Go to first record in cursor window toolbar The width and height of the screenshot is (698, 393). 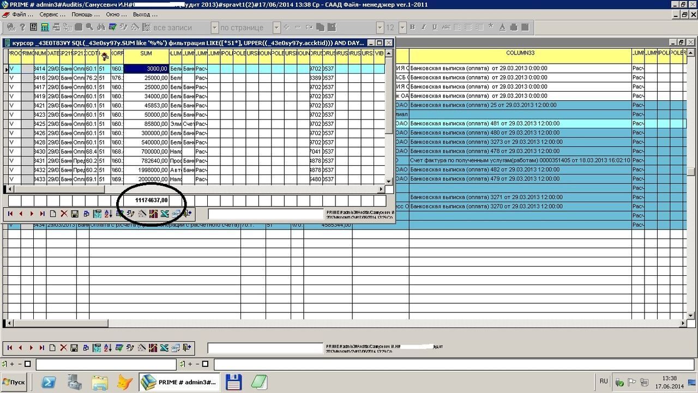[10, 214]
